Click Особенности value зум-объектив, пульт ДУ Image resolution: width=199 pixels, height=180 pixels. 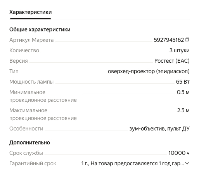coord(159,129)
